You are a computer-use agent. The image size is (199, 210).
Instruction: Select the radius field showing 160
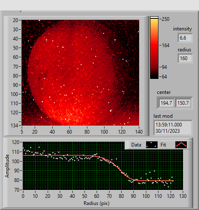(x=185, y=58)
